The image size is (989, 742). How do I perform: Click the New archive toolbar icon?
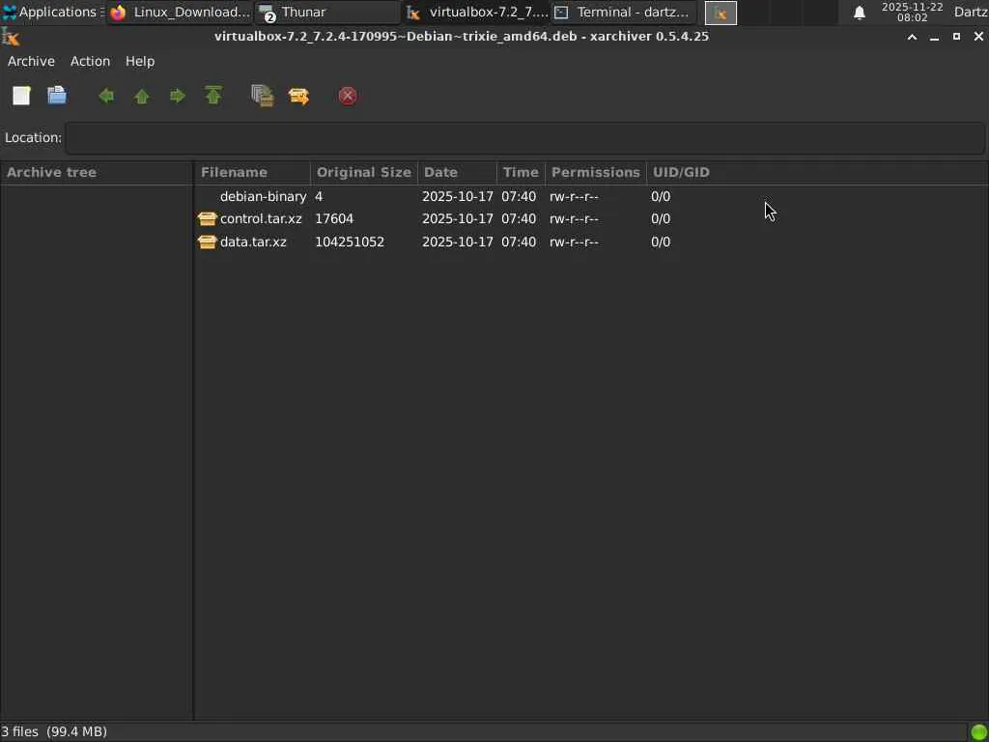point(21,96)
